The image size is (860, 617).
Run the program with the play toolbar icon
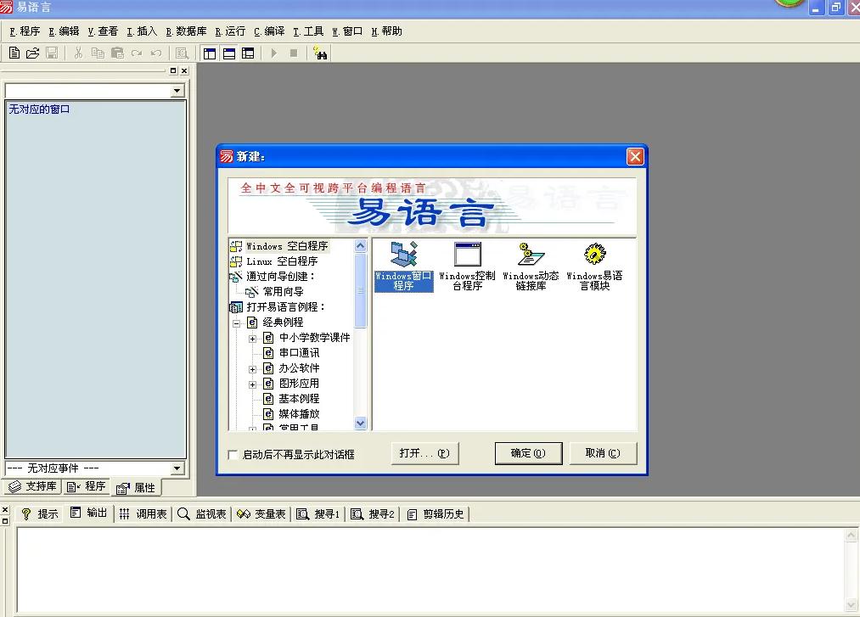(273, 53)
